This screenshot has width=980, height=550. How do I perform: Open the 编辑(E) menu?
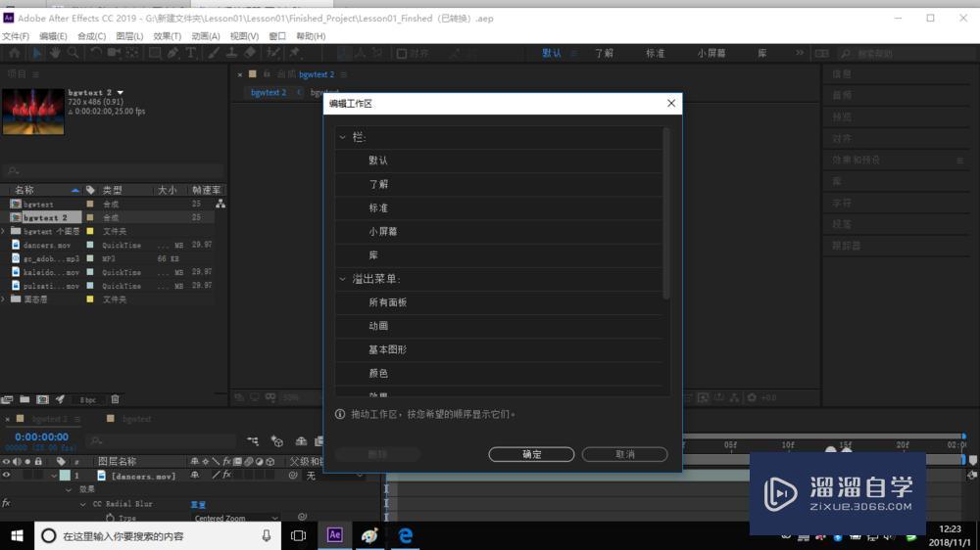[53, 36]
